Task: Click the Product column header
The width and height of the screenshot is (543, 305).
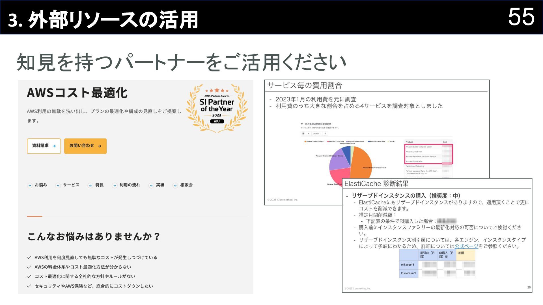Action: (409, 142)
